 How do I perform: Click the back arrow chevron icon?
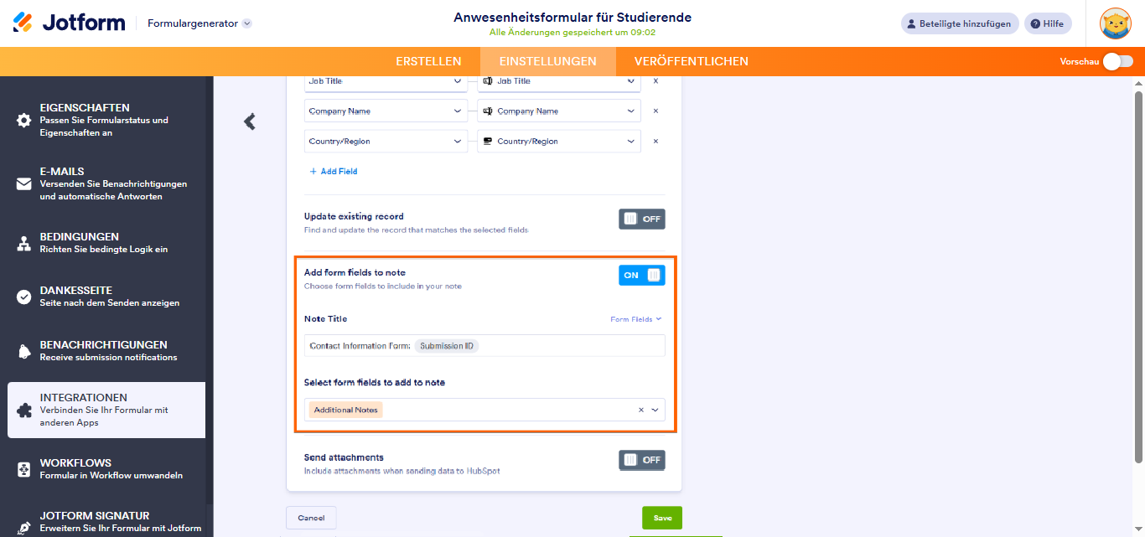point(249,121)
